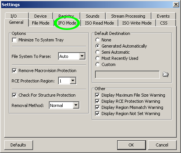181x153 pixels.
Task: Pick Most Recently Used destination
Action: click(98, 58)
